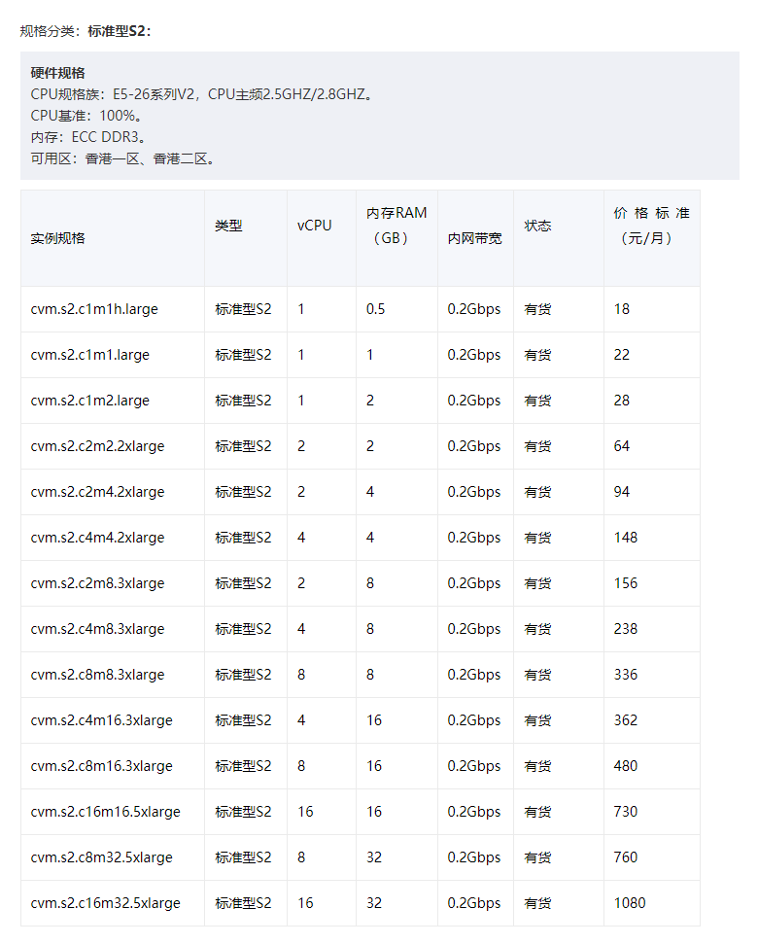Click memory value 32 in c8m32.5xlarge row

374,858
